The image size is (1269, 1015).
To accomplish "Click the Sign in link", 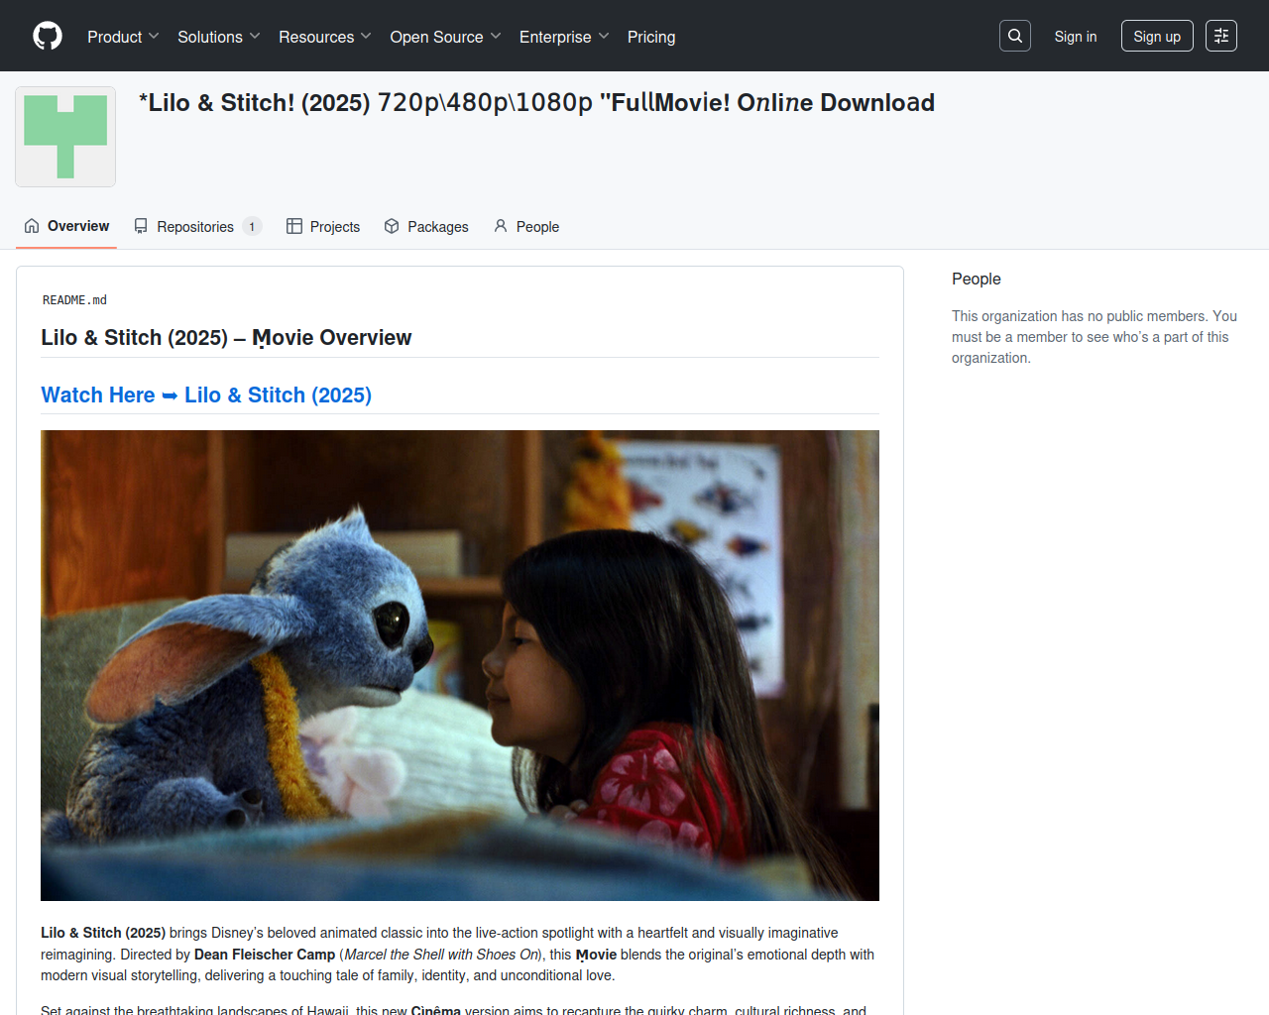I will (x=1076, y=37).
